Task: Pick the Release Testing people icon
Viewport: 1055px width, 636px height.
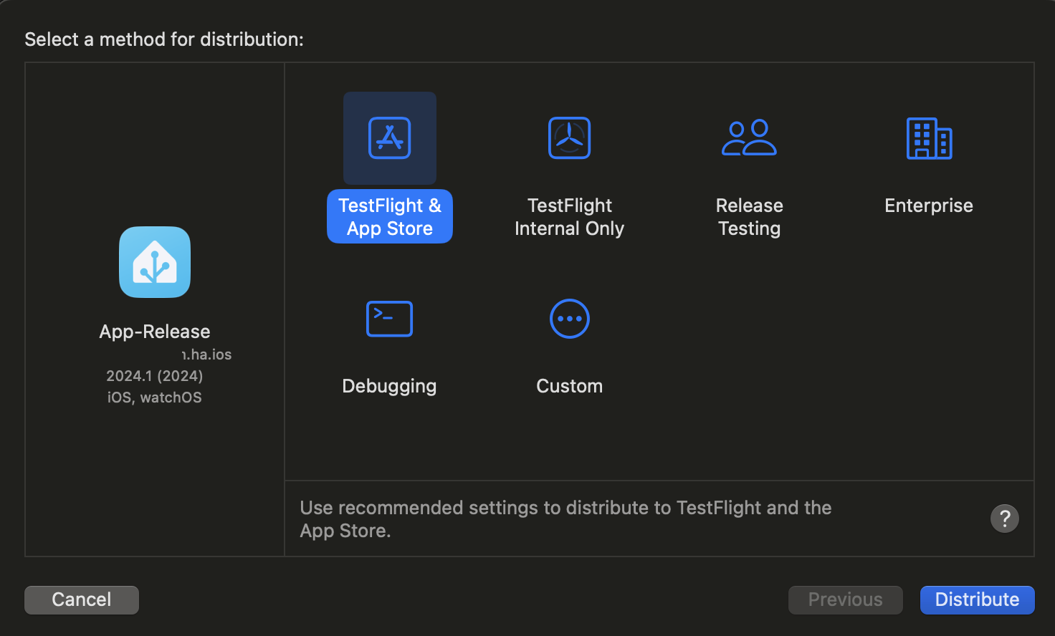Action: click(x=749, y=138)
